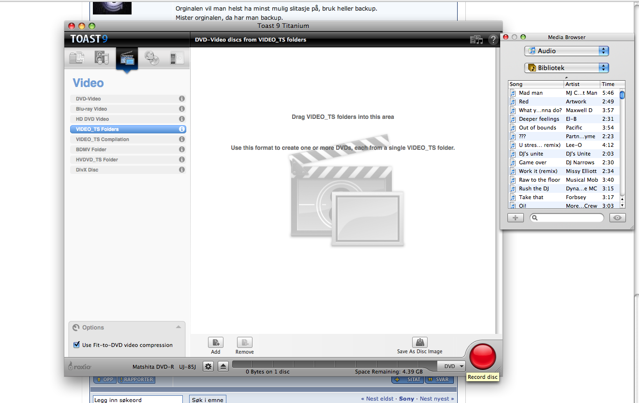Image resolution: width=639 pixels, height=403 pixels.
Task: Select the song What y…nna do?
Action: pos(564,110)
